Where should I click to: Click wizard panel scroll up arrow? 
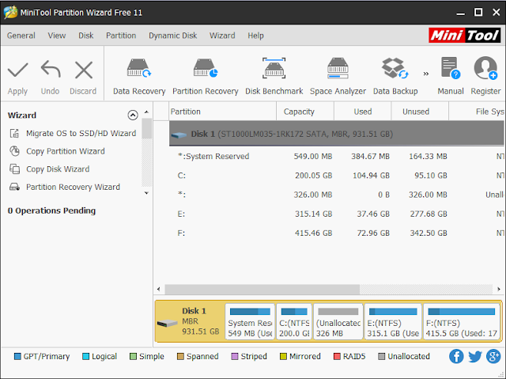tap(146, 112)
